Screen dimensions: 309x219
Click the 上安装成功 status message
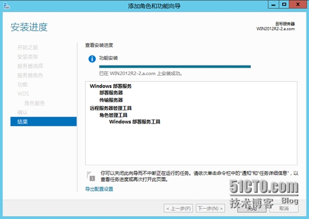click(141, 74)
